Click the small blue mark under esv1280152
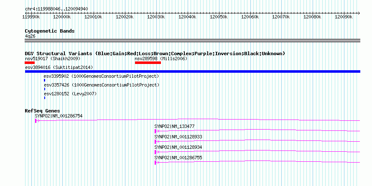The width and height of the screenshot is (372, 186). 45,98
